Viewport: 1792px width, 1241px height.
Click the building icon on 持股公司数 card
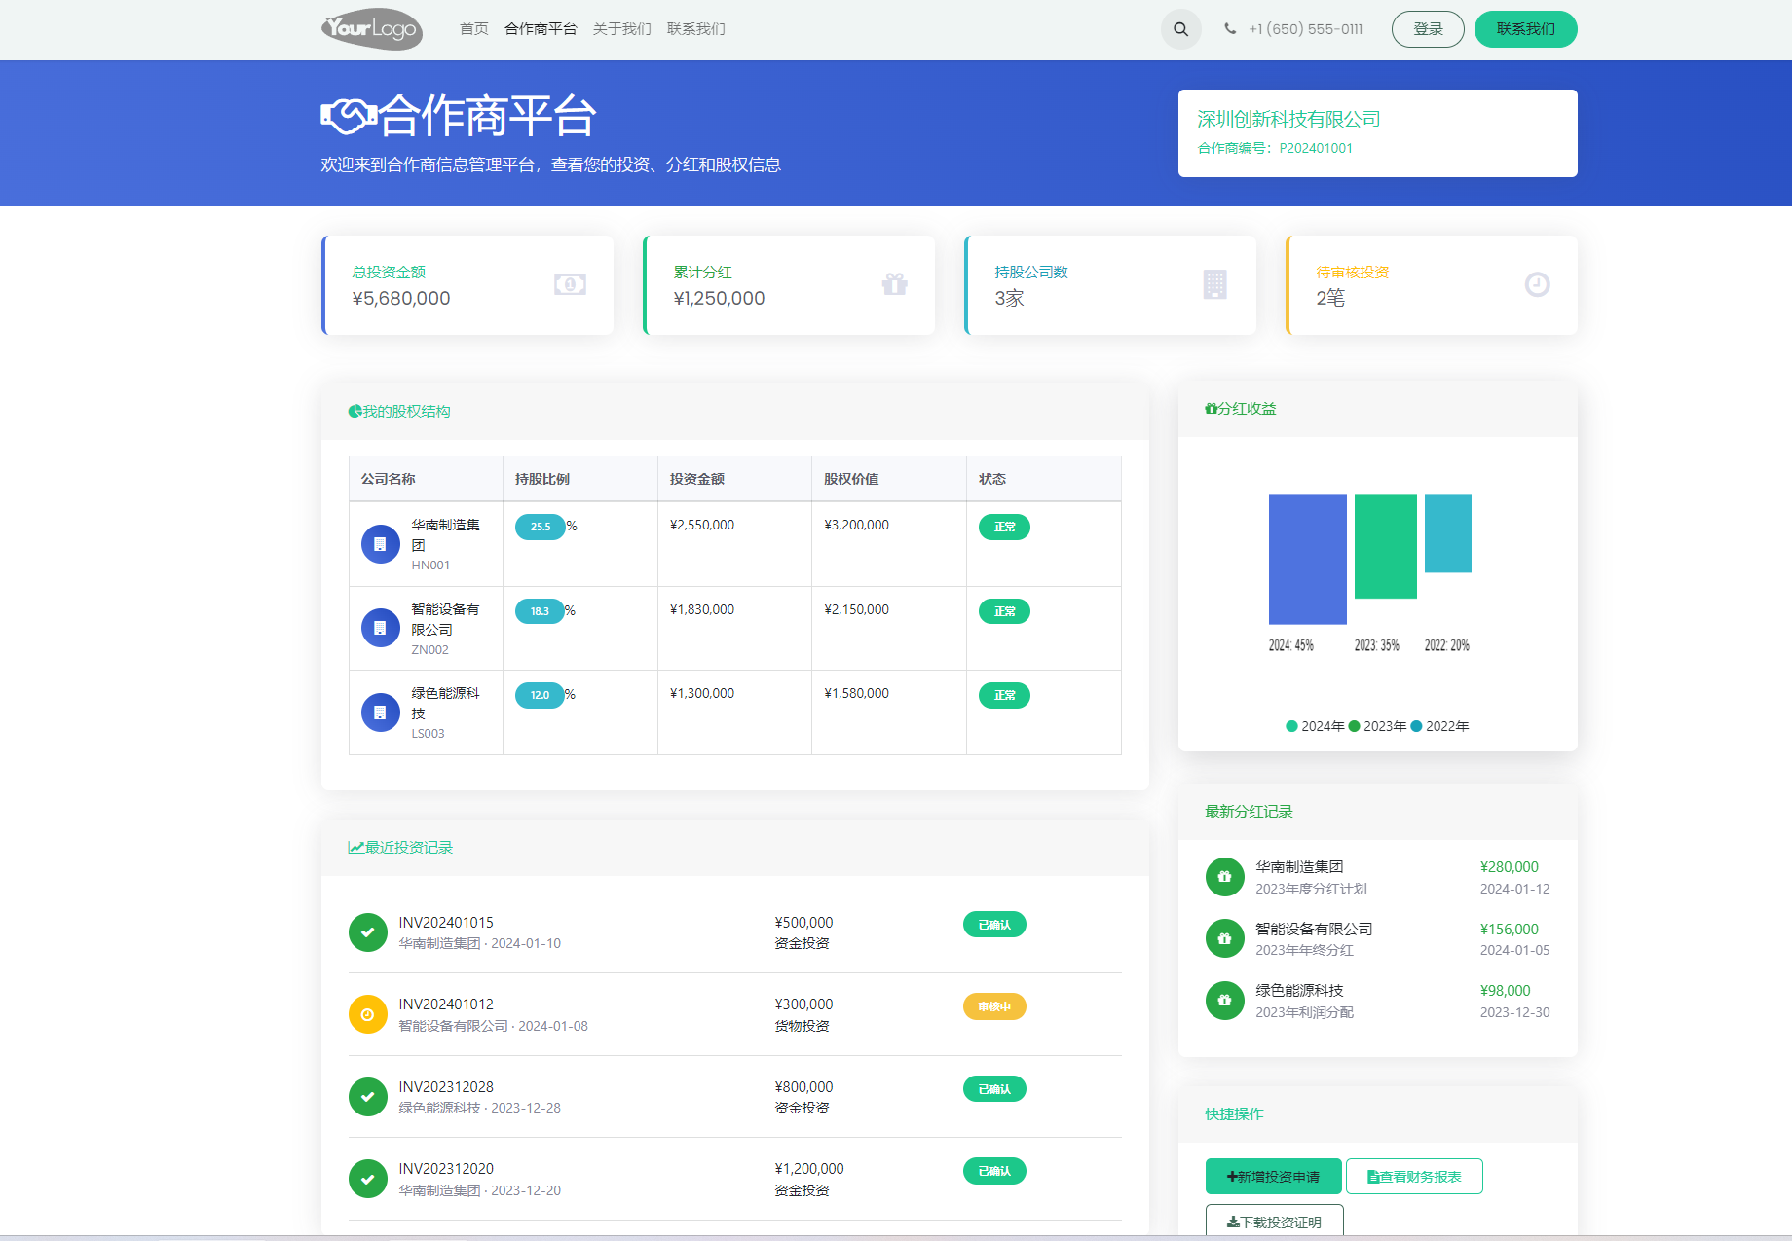point(1214,284)
